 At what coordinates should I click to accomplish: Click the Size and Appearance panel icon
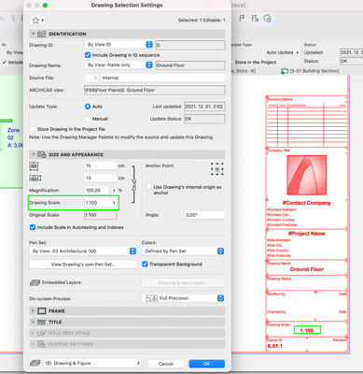pyautogui.click(x=42, y=154)
